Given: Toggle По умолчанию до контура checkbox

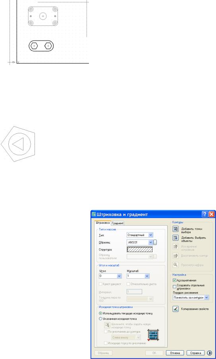Looking at the screenshot, I should pos(106,331).
